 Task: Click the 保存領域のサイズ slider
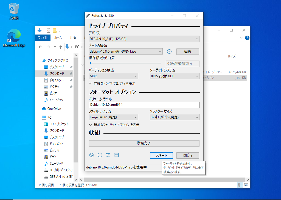coord(125,63)
